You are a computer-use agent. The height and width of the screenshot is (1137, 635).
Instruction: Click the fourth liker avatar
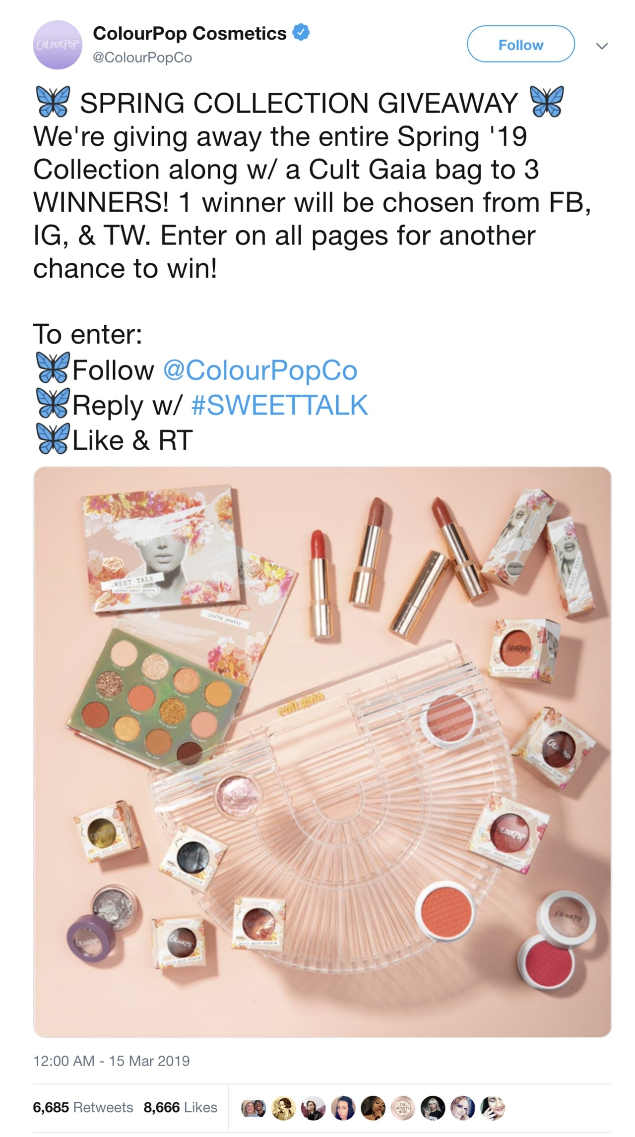pos(343,1108)
